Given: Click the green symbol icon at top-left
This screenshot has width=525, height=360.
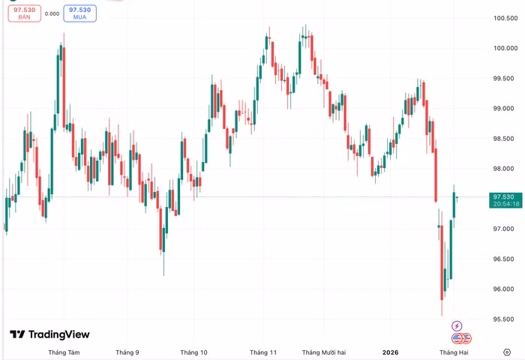Looking at the screenshot, I should click(13, 0).
